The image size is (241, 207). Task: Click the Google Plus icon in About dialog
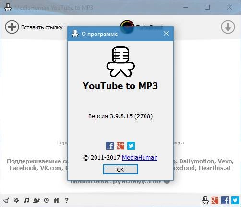(x=120, y=146)
